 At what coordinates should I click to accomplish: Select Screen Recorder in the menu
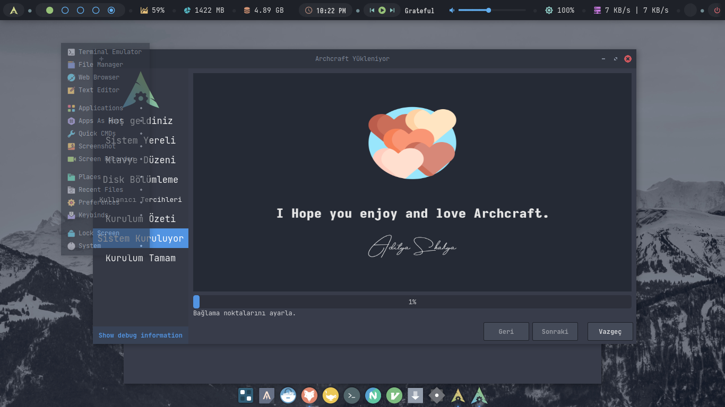105,159
